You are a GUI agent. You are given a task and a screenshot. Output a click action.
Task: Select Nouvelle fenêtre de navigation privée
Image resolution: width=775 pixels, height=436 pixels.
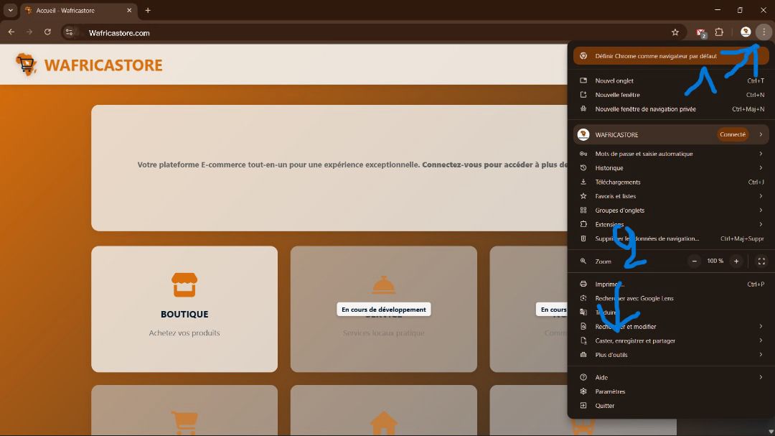(x=645, y=109)
